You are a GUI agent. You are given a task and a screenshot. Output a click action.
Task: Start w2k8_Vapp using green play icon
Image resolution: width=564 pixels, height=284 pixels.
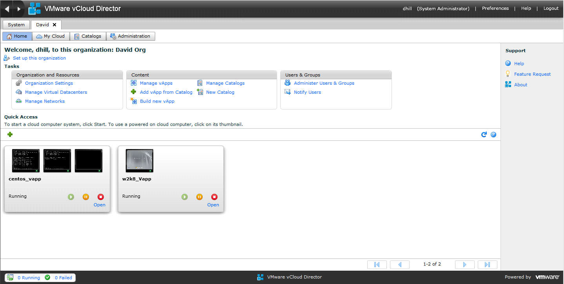tap(184, 197)
